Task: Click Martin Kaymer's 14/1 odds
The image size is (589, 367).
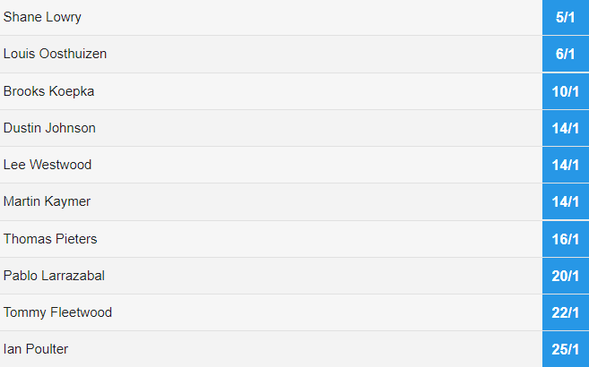Action: pyautogui.click(x=566, y=201)
